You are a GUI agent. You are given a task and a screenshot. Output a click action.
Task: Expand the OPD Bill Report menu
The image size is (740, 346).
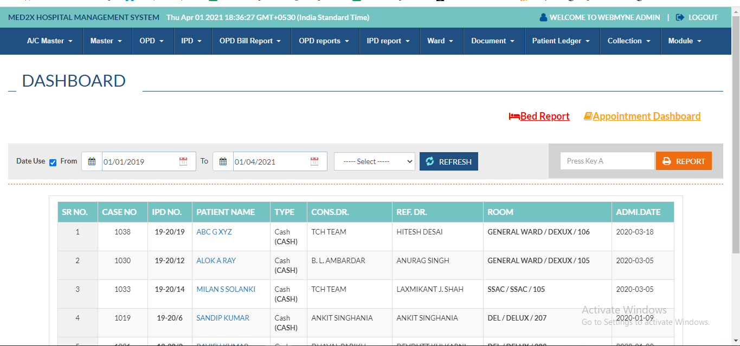(x=250, y=41)
